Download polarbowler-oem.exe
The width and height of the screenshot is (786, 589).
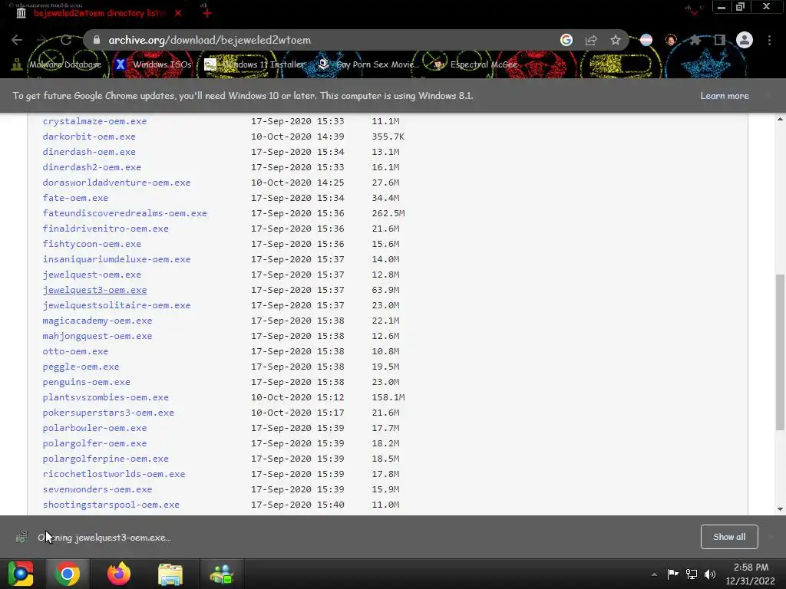94,428
